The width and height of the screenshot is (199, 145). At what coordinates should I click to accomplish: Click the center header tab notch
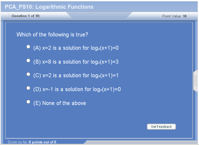tap(99, 16)
